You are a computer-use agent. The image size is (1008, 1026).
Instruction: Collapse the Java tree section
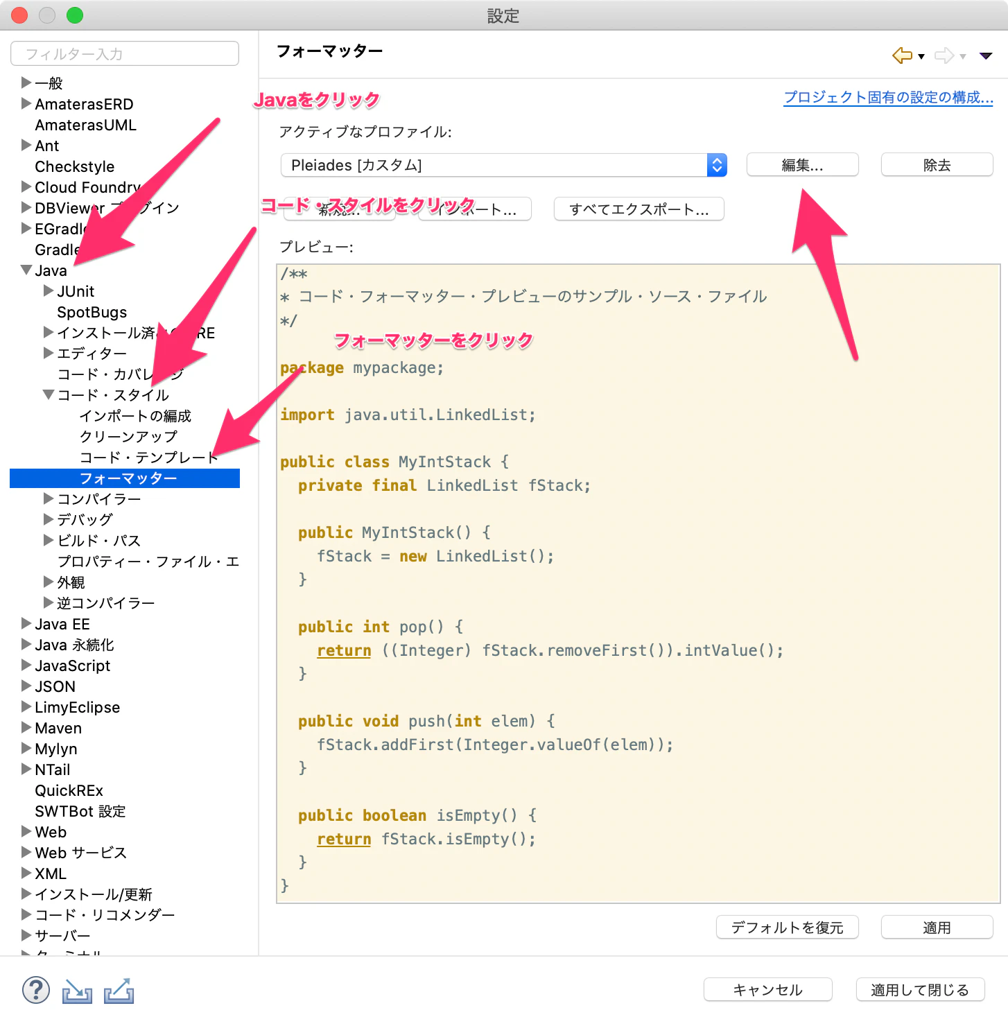[26, 270]
